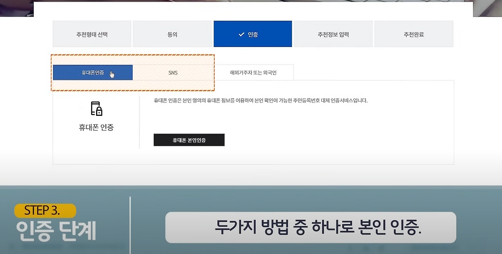
Task: Select the active 인증 step
Action: click(253, 34)
